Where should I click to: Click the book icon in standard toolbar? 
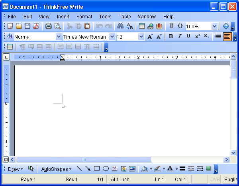click(x=159, y=26)
